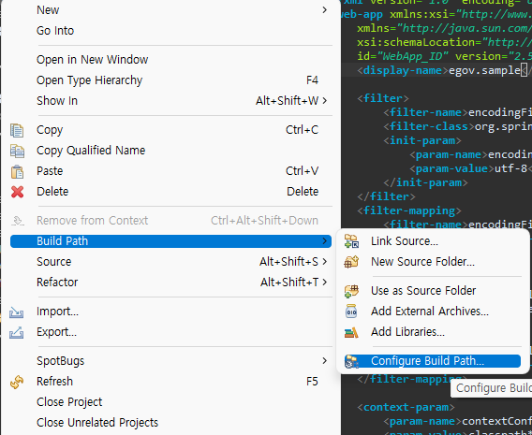Click the Configure Build Path icon
The image size is (532, 435).
pyautogui.click(x=351, y=361)
